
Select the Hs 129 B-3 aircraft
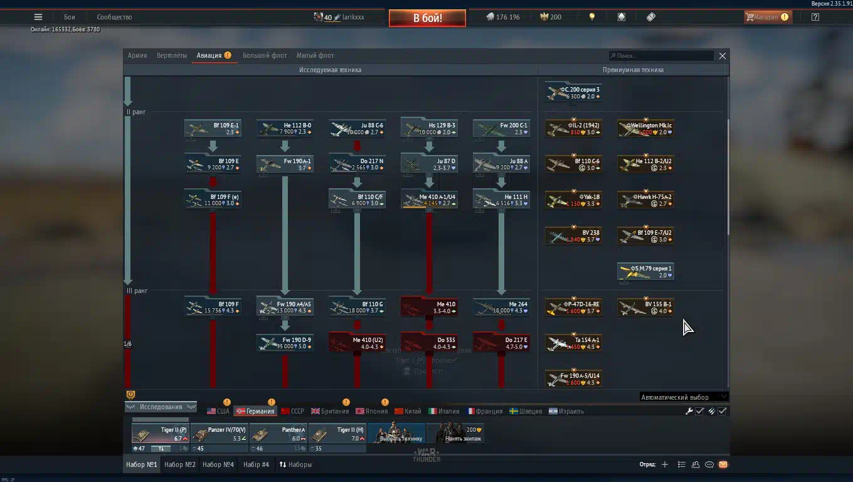coord(429,129)
